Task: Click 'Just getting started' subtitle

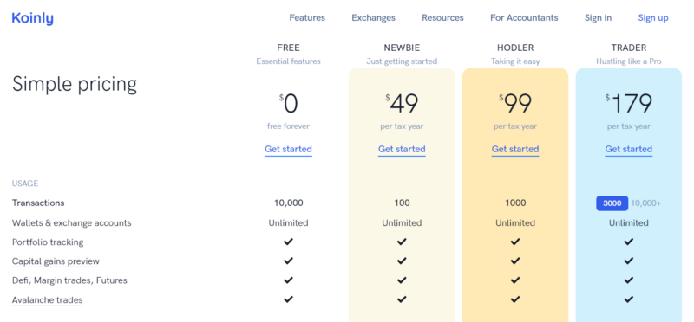Action: pos(402,61)
